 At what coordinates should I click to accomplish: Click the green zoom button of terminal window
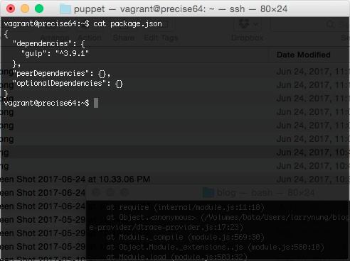pyautogui.click(x=39, y=9)
